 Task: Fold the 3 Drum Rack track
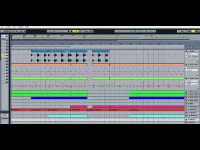click(x=186, y=78)
